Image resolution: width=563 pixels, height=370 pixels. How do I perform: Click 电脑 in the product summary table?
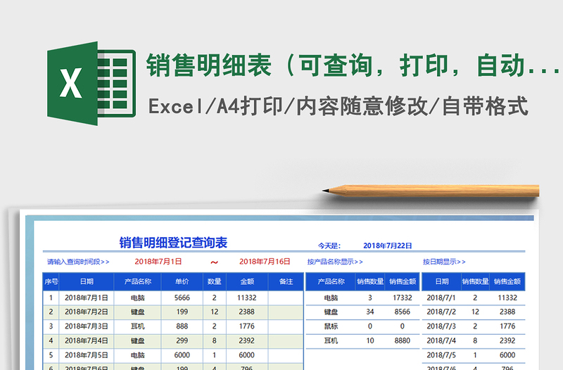pos(331,298)
